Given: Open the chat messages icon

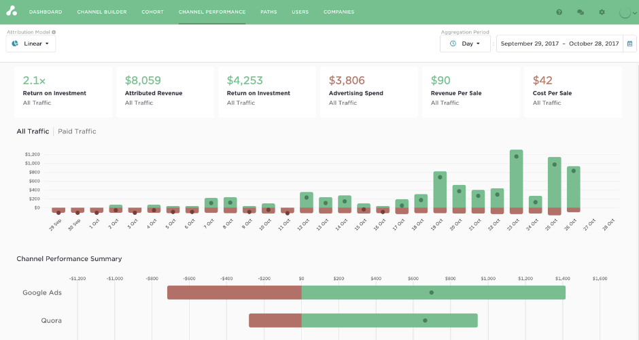Looking at the screenshot, I should (580, 12).
